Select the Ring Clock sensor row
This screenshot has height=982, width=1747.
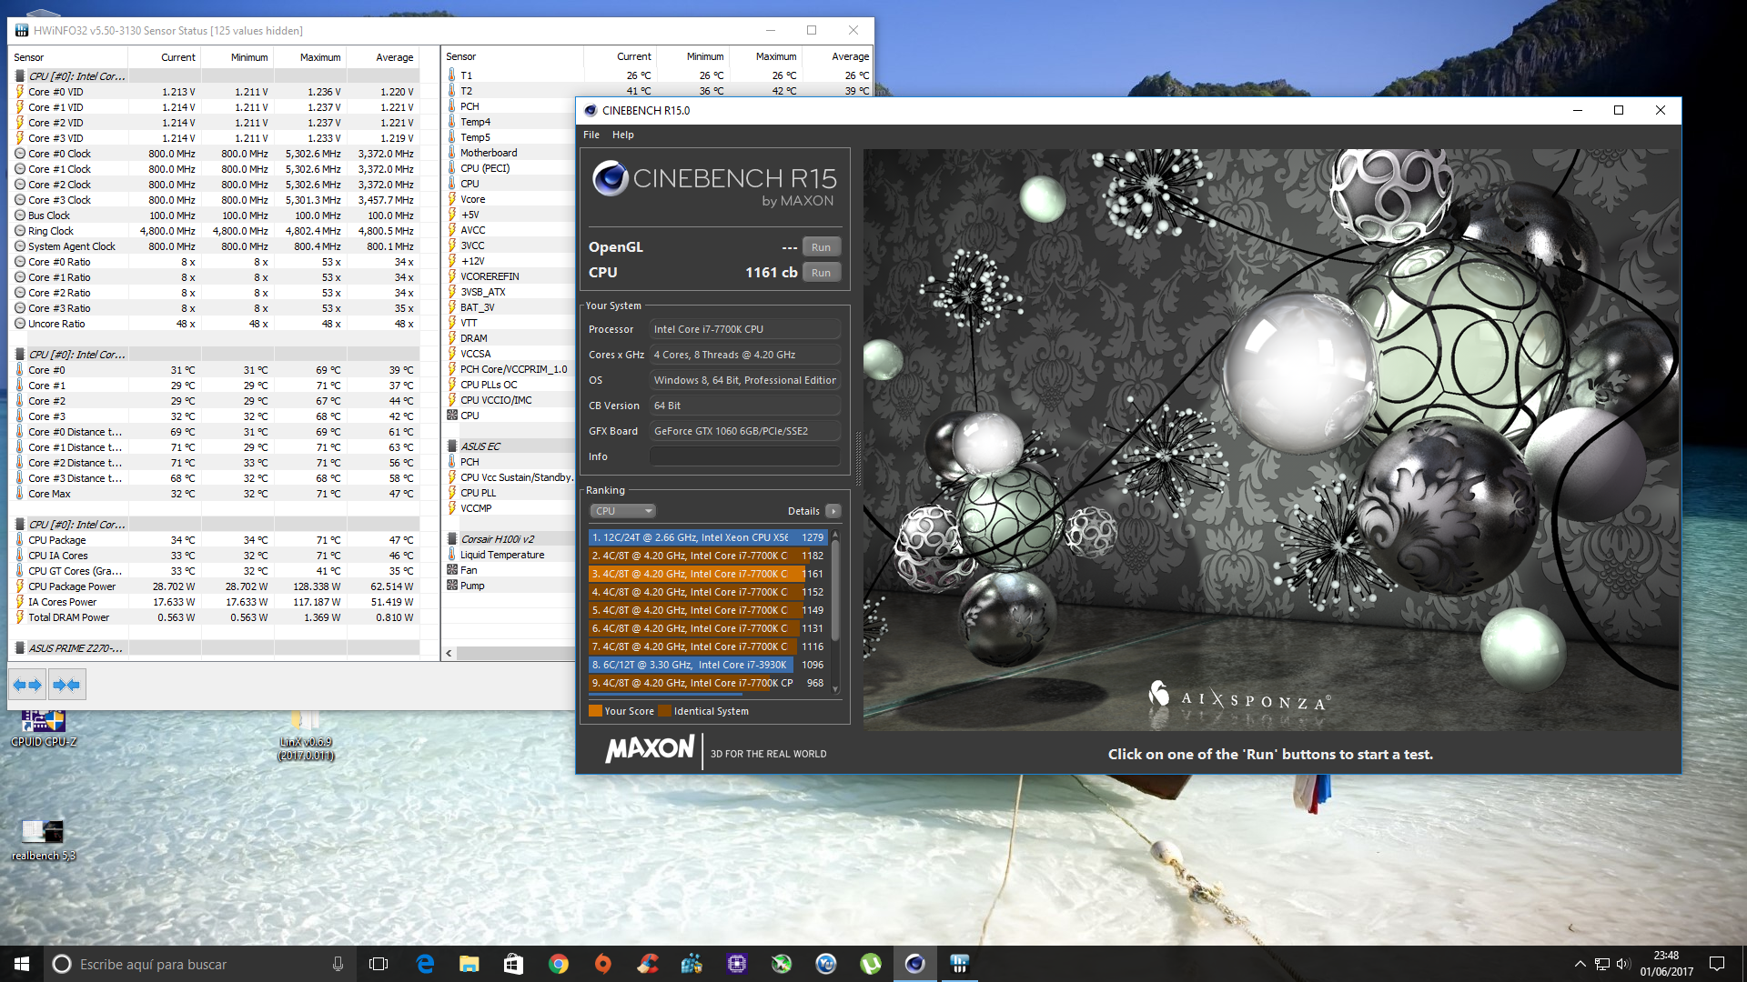(x=216, y=231)
